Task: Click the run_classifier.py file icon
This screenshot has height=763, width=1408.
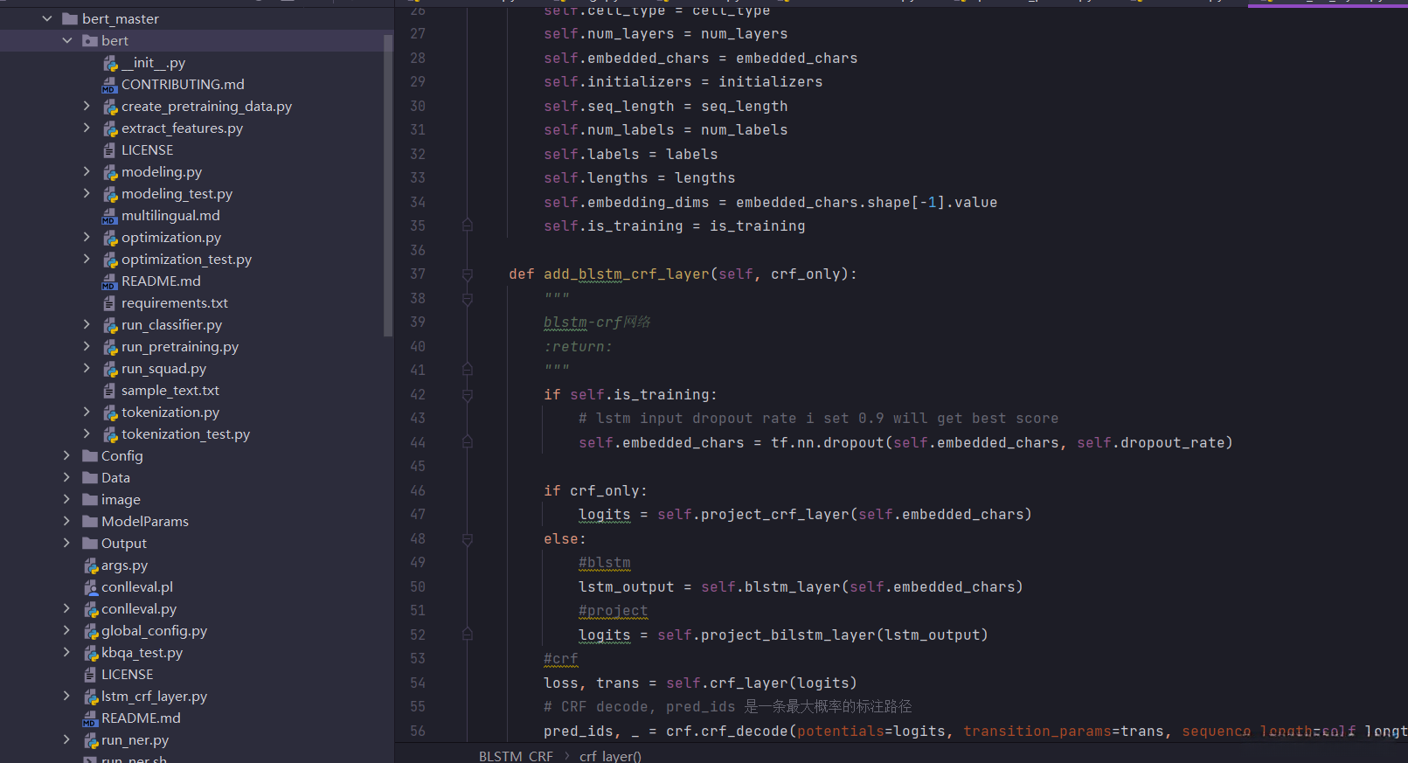Action: (110, 325)
